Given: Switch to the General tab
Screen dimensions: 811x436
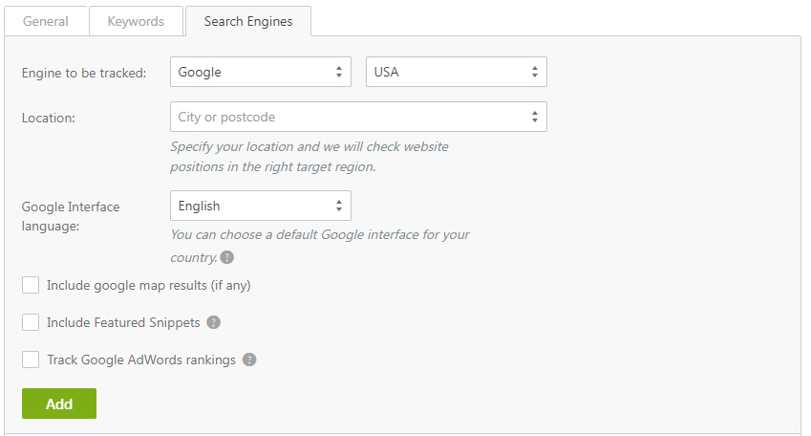Looking at the screenshot, I should pyautogui.click(x=46, y=21).
